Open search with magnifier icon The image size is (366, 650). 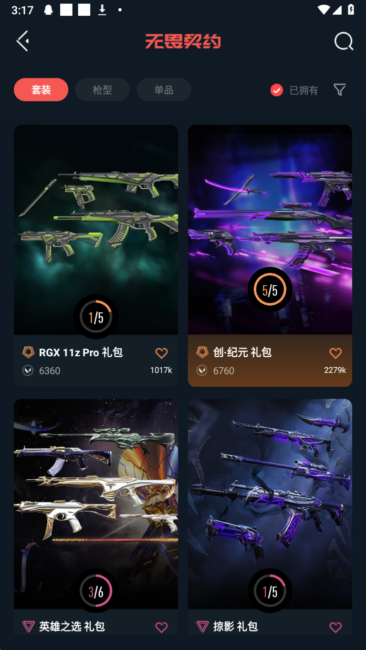[344, 41]
